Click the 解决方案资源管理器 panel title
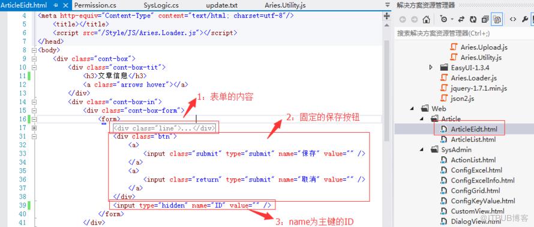 pos(426,5)
